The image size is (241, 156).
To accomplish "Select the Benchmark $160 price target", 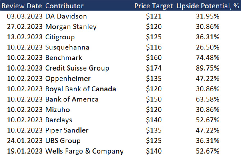I will [154, 58].
